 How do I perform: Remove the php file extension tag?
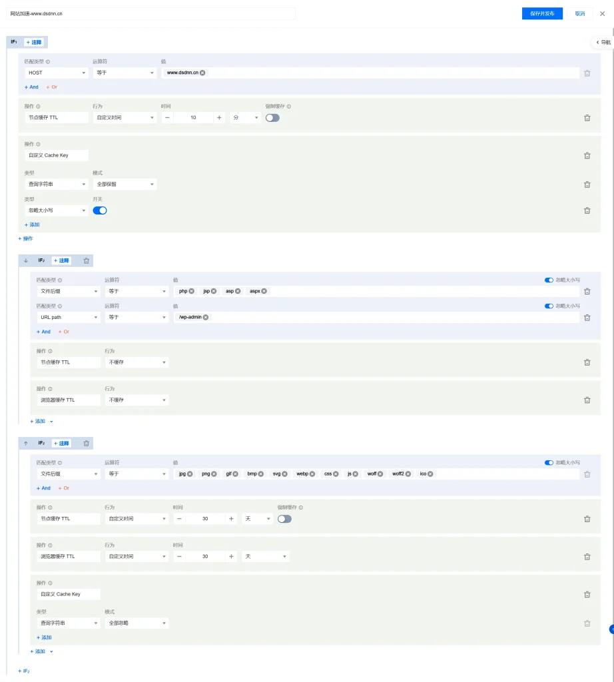[191, 291]
